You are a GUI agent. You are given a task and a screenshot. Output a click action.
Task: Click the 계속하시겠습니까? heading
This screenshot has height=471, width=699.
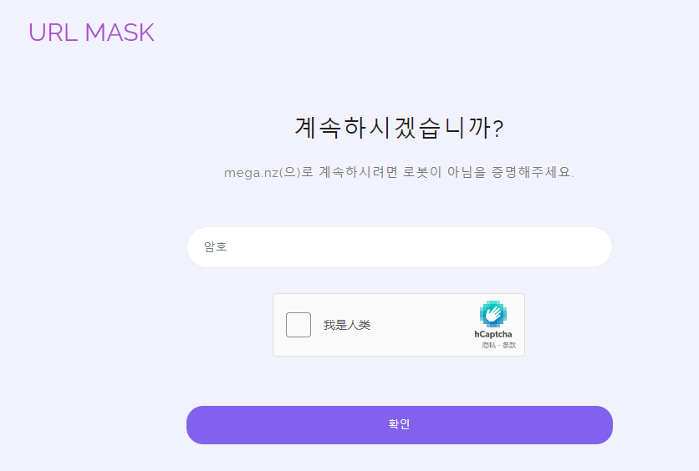(x=400, y=128)
